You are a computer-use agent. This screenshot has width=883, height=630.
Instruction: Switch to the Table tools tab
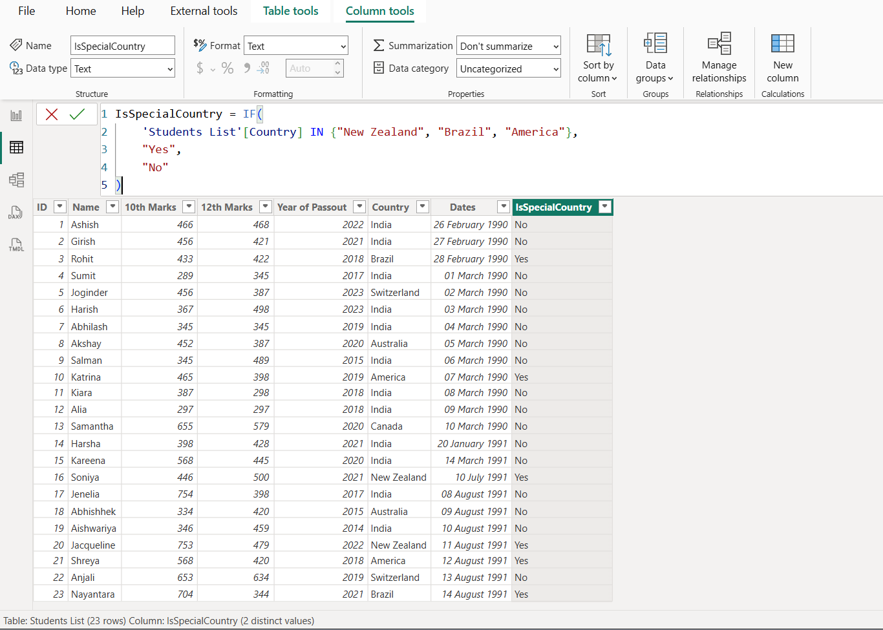(290, 11)
